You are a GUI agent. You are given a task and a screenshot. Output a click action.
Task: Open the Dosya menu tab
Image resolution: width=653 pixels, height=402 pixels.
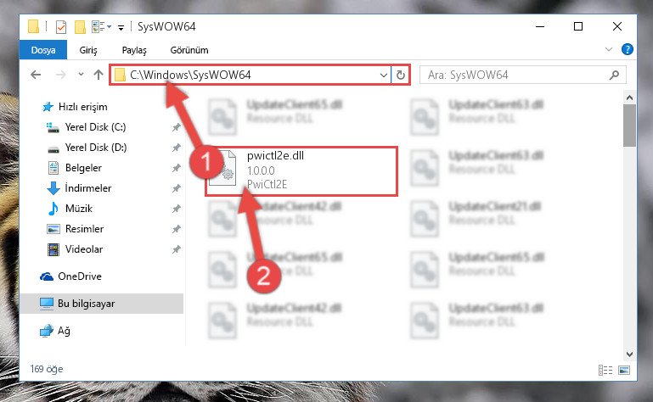coord(43,50)
